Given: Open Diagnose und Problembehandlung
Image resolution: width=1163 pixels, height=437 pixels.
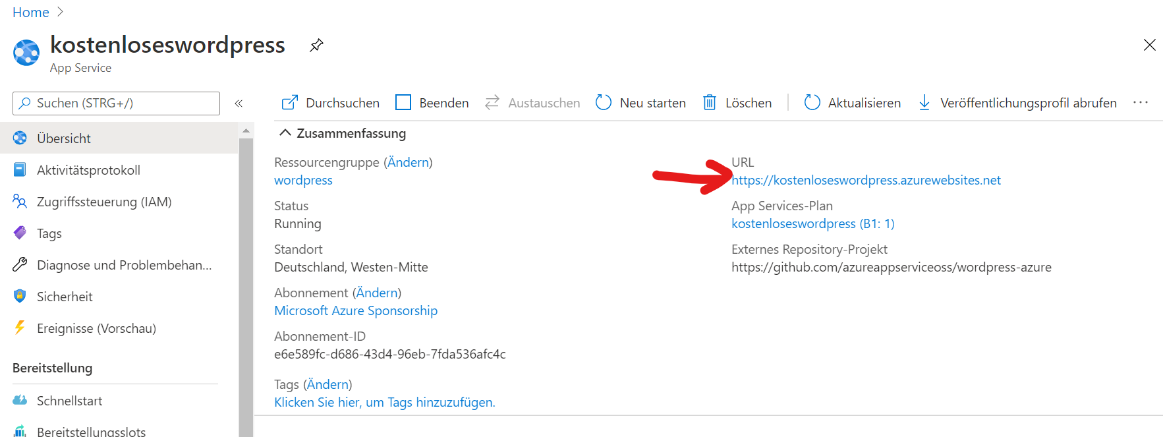Looking at the screenshot, I should pos(124,265).
